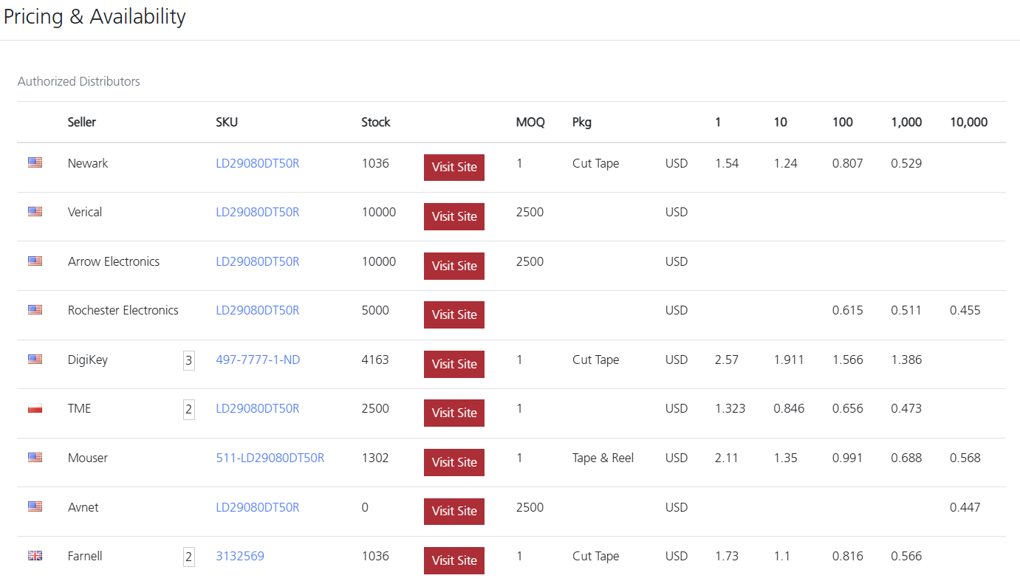Image resolution: width=1020 pixels, height=581 pixels.
Task: Open Rochester Electronics SKU link LD29080DT50R
Action: click(x=257, y=310)
